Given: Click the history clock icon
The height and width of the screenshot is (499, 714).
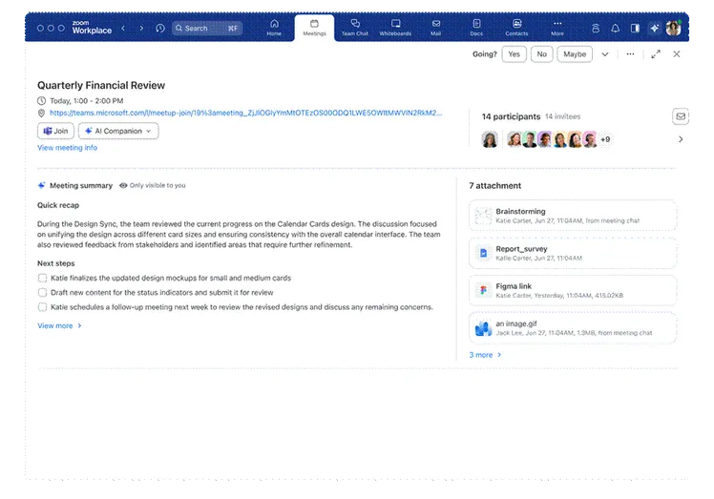Looking at the screenshot, I should pyautogui.click(x=159, y=29).
